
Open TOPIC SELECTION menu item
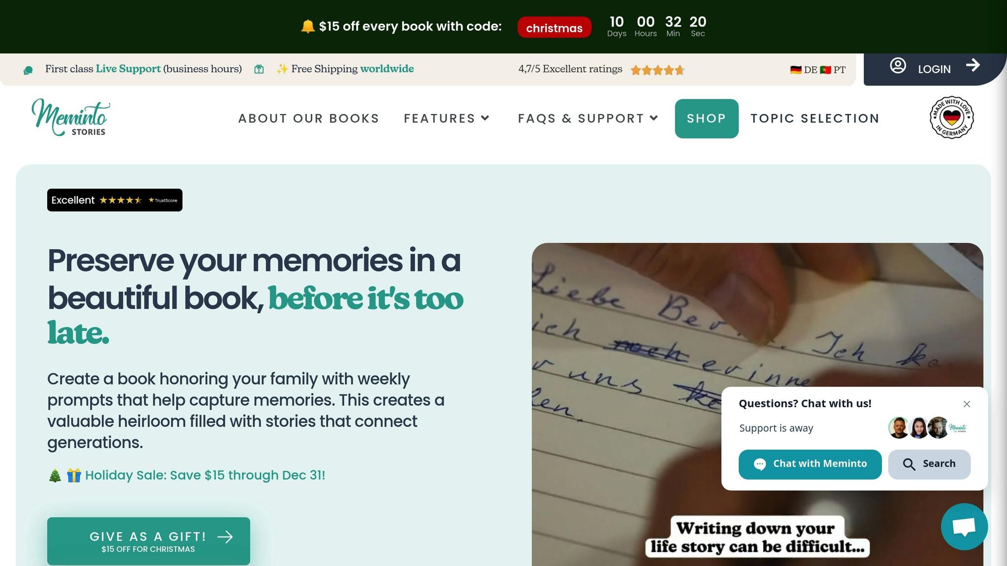click(x=815, y=118)
